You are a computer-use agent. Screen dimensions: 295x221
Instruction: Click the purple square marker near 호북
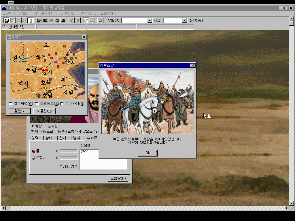[50, 79]
